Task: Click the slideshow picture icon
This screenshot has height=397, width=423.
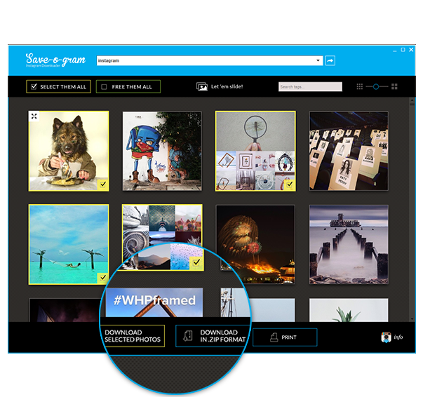Action: coord(201,87)
